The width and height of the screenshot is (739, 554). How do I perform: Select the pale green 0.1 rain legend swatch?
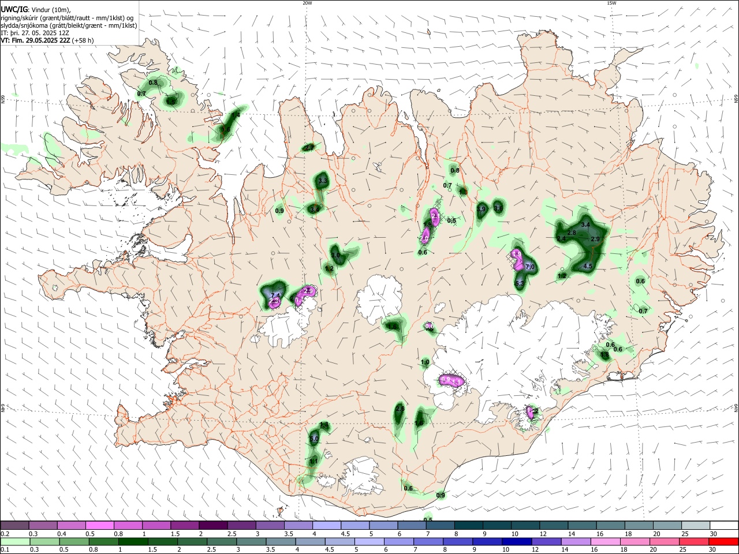[15, 542]
